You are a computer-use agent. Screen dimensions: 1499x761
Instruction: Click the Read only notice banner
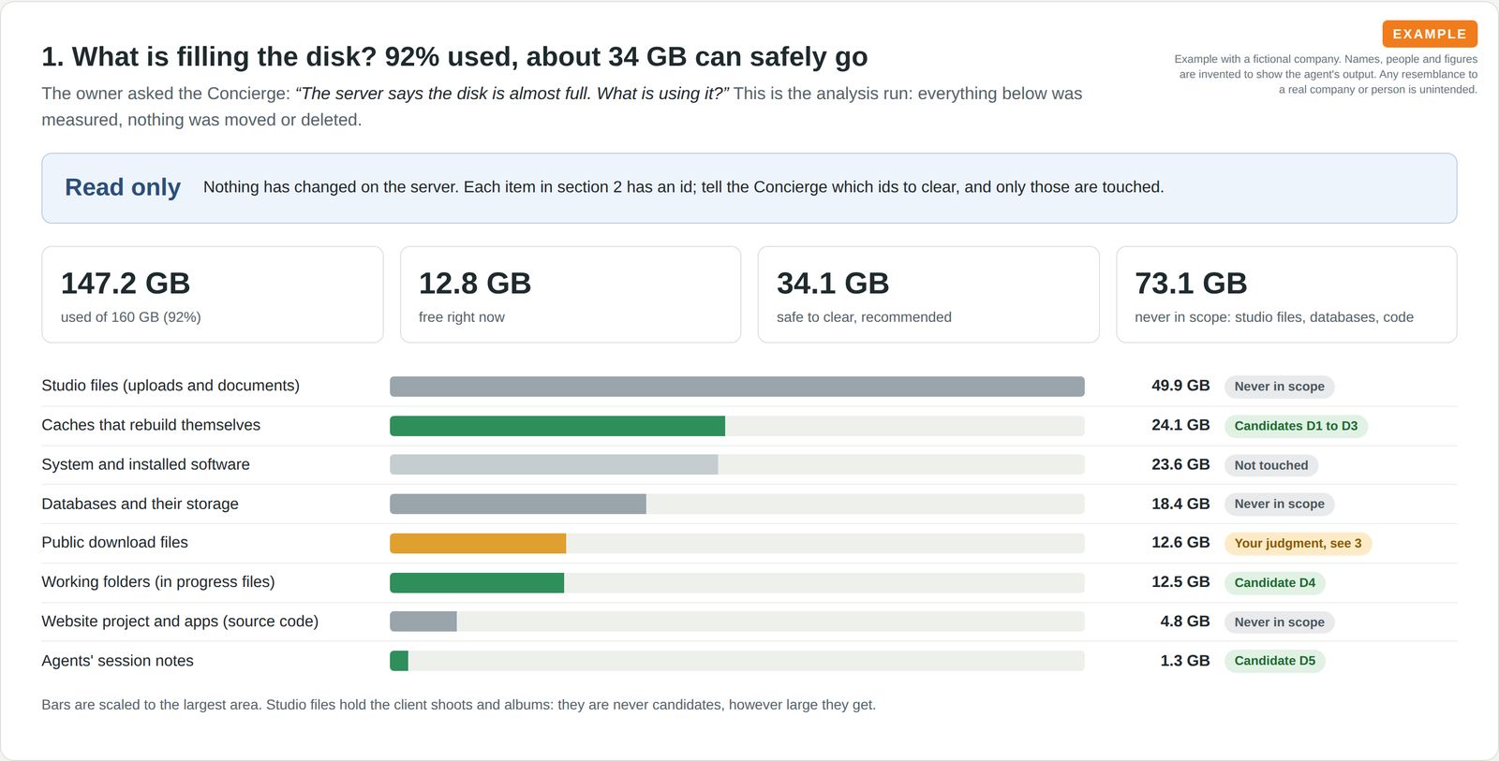point(749,188)
